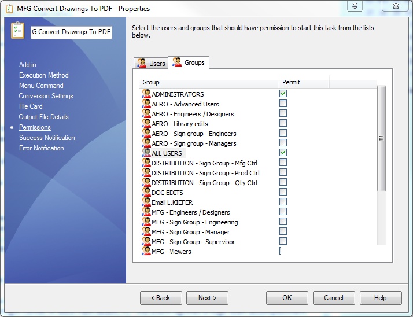Sort by the Permit column header
Viewport: 413px width, 317px height.
click(304, 82)
